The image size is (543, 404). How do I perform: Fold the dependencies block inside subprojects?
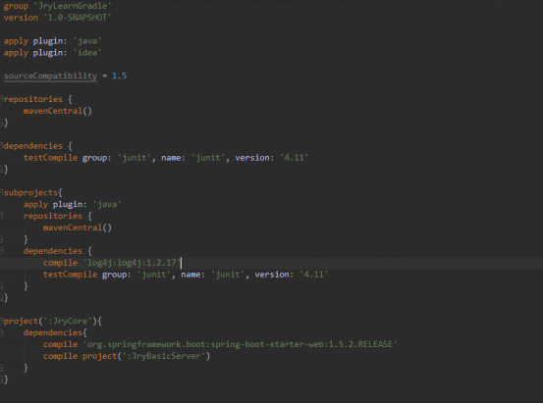[x=1, y=251]
